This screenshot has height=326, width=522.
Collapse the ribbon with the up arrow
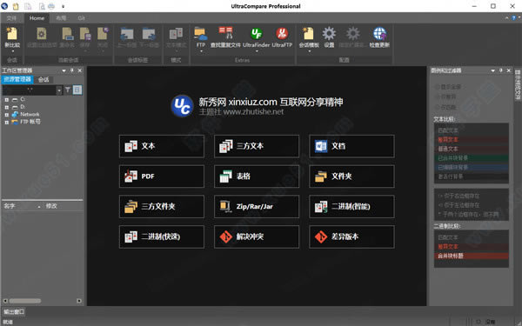coord(506,18)
